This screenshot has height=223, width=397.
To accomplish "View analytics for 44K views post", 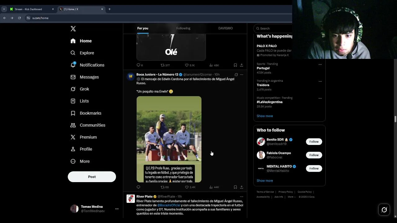I will (x=214, y=187).
